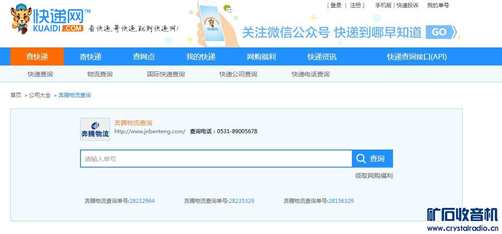This screenshot has width=502, height=234.
Task: Click the phone number 0531-89005678
Action: pos(237,131)
